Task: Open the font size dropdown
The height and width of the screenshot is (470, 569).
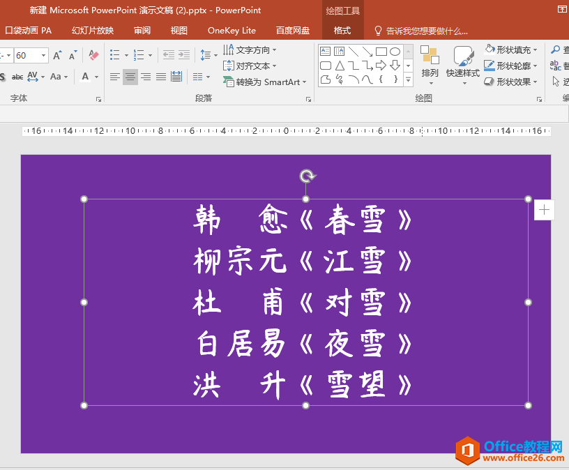Action: pyautogui.click(x=44, y=56)
